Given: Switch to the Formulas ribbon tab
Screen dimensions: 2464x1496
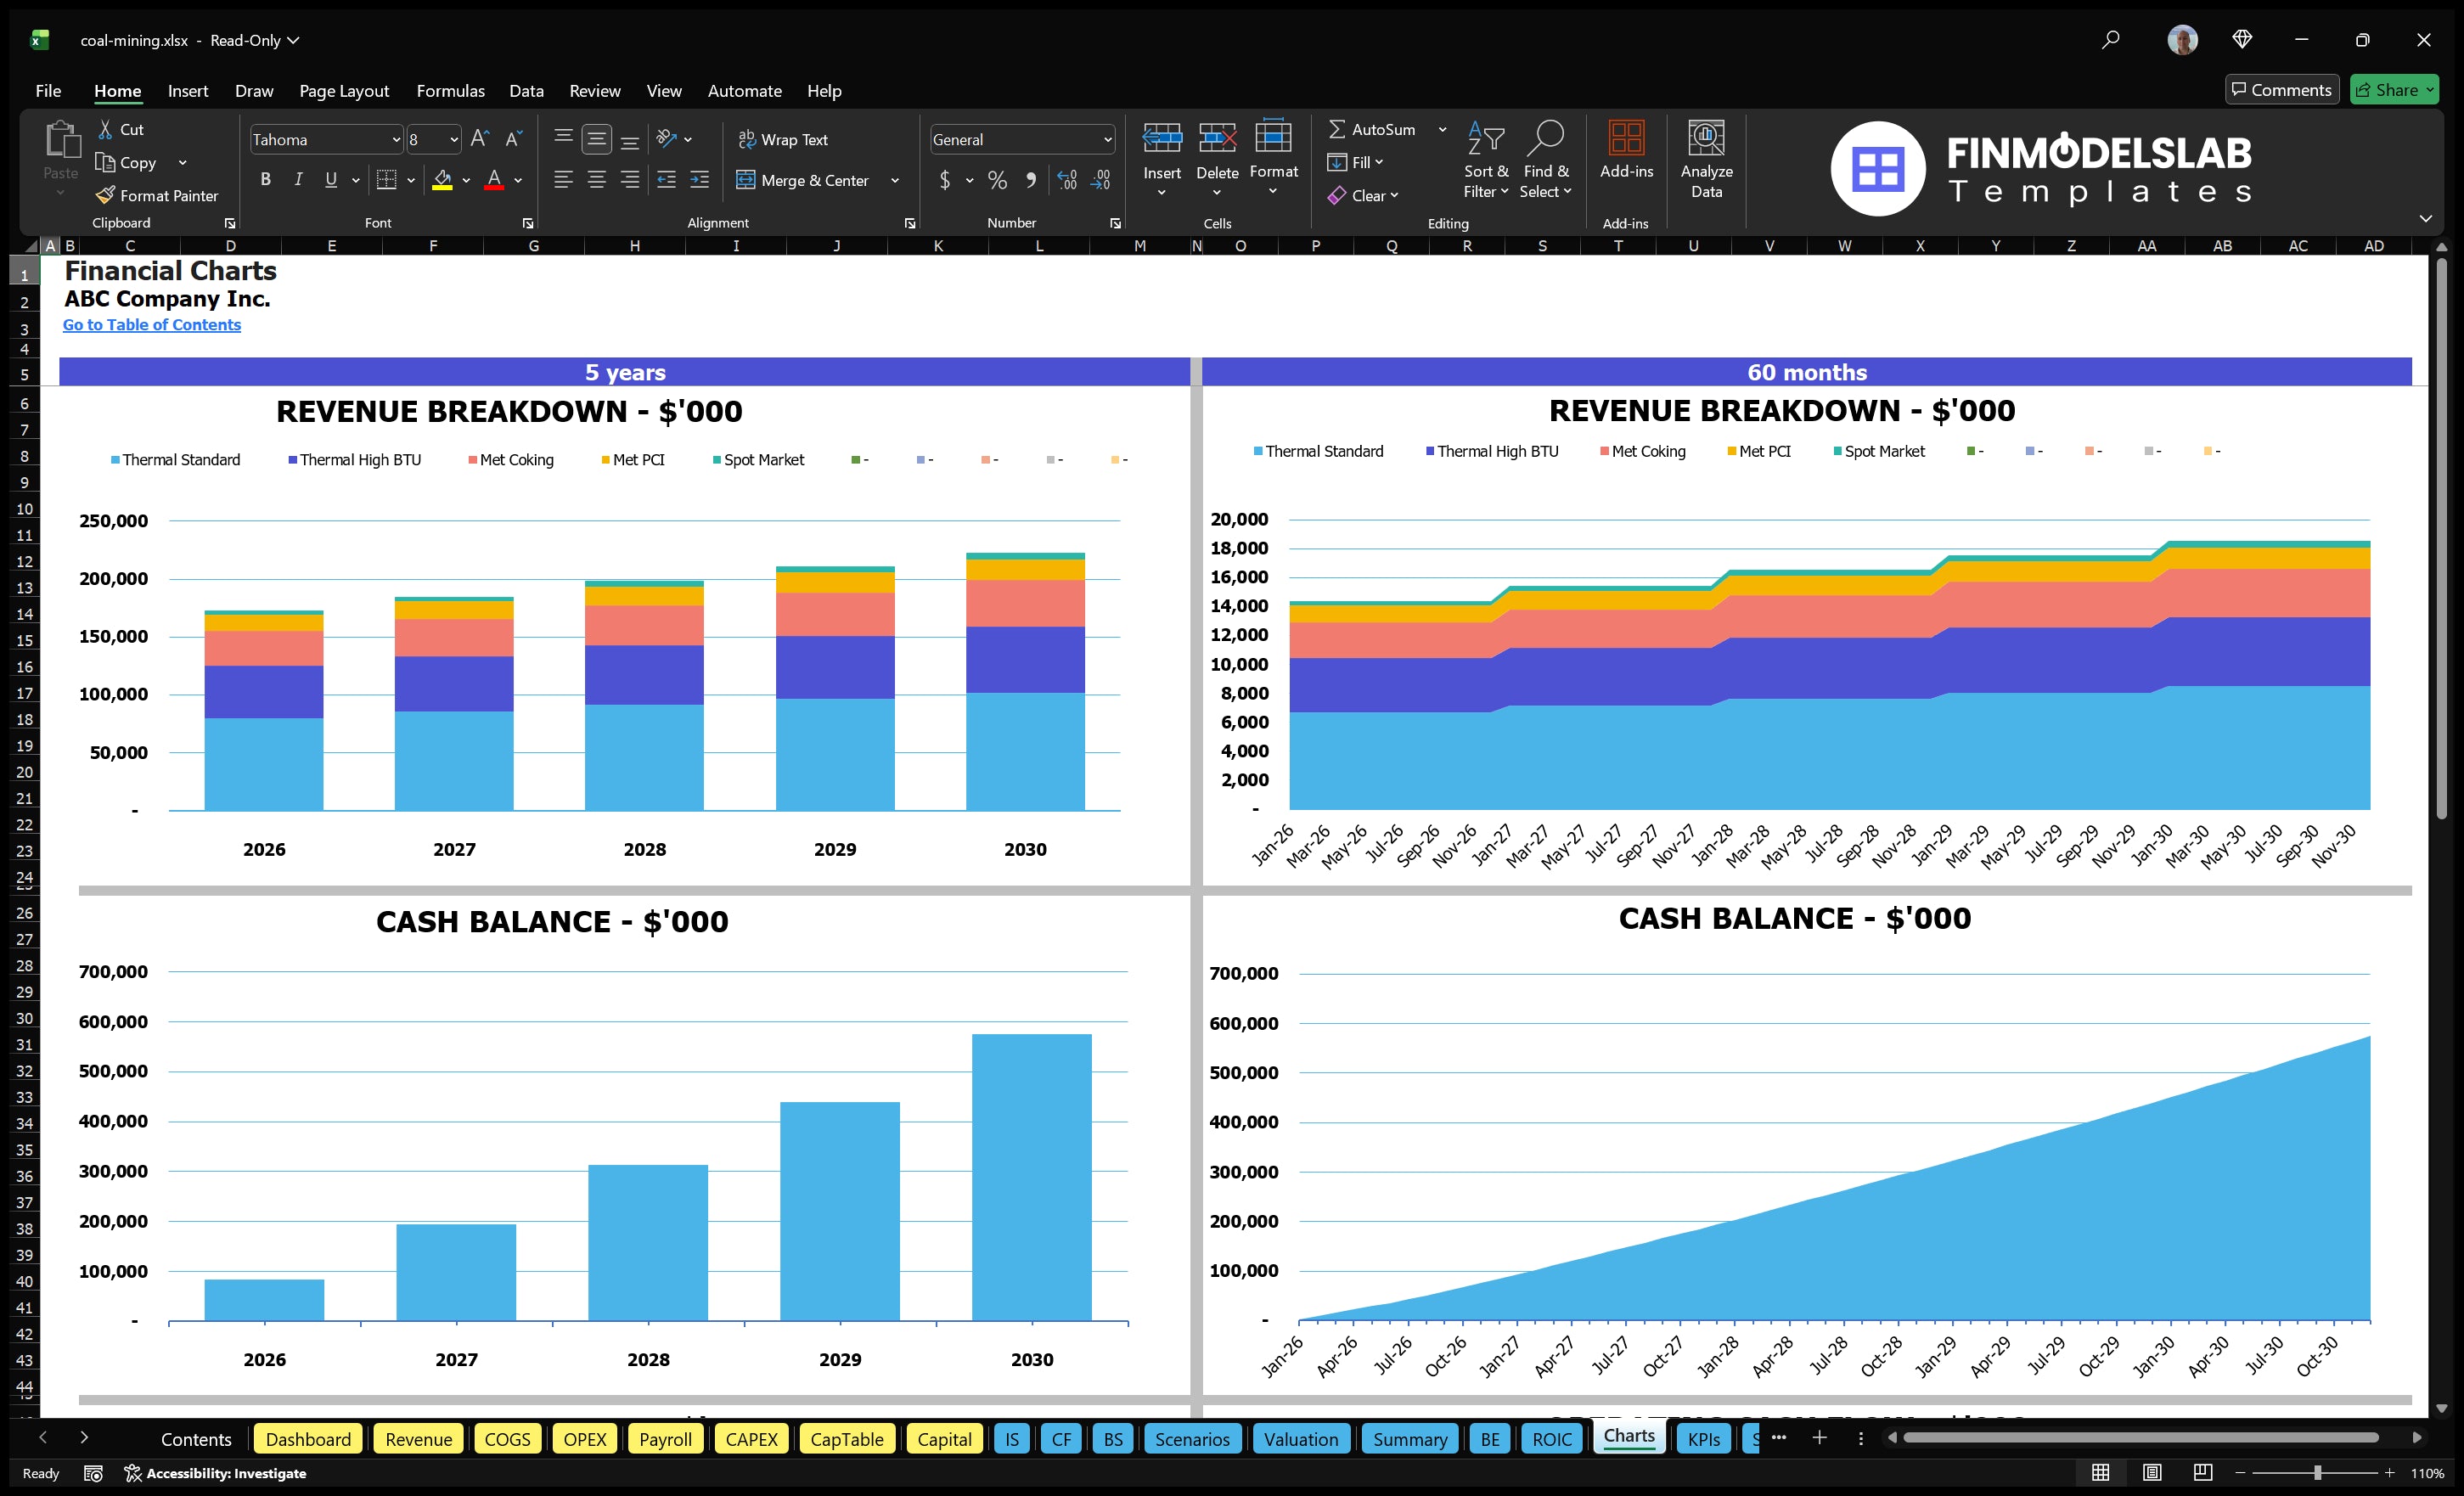Looking at the screenshot, I should click(450, 90).
